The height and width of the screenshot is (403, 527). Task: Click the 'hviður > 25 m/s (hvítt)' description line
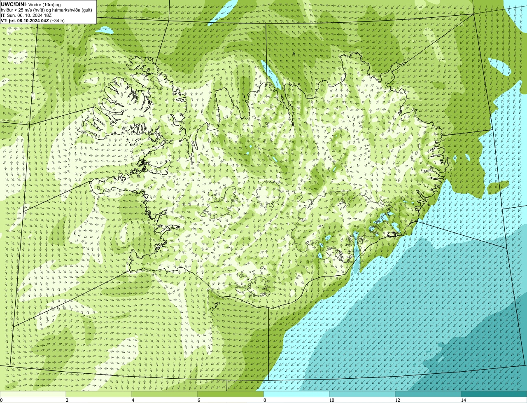point(47,10)
